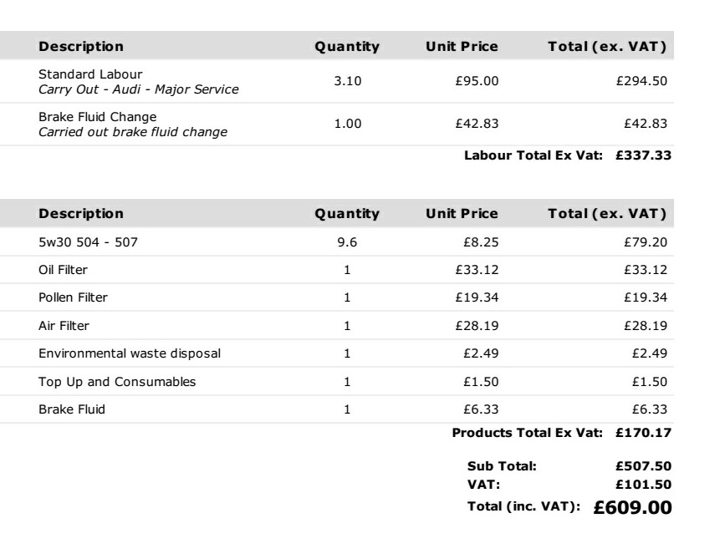
Task: Click the Quantity header in the labour table
Action: tap(347, 47)
